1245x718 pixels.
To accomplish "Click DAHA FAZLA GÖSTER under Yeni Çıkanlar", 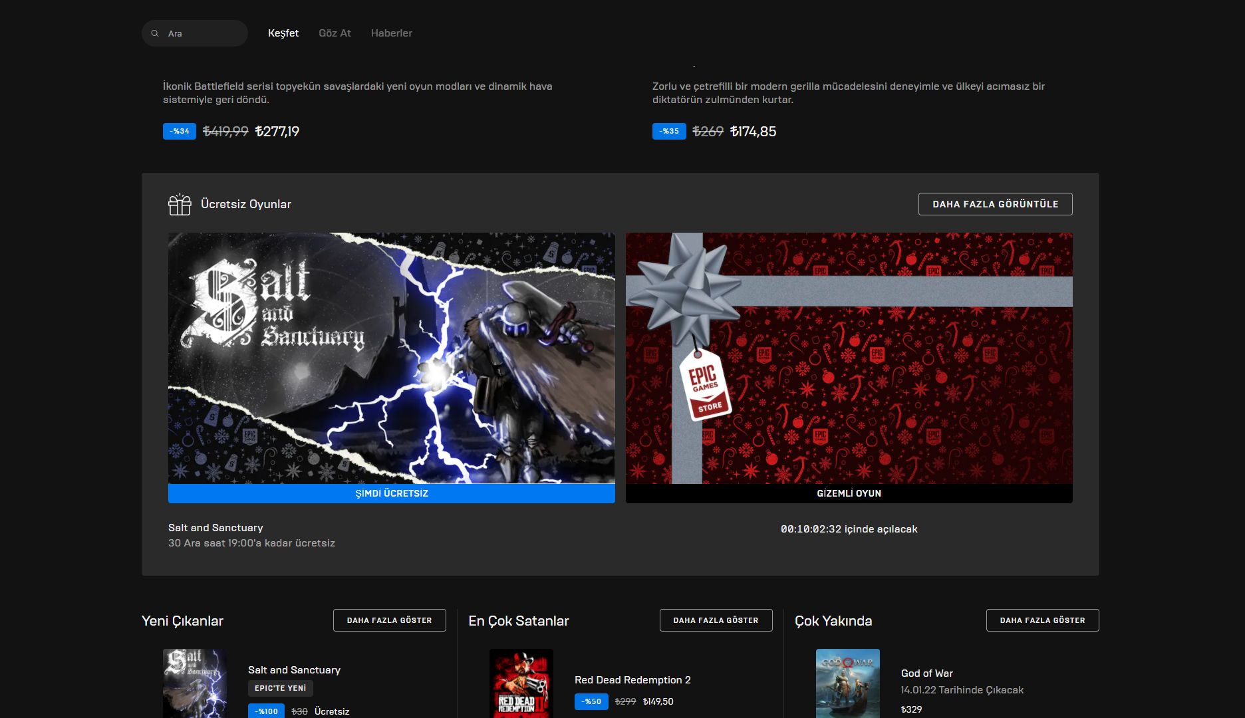I will tap(389, 620).
